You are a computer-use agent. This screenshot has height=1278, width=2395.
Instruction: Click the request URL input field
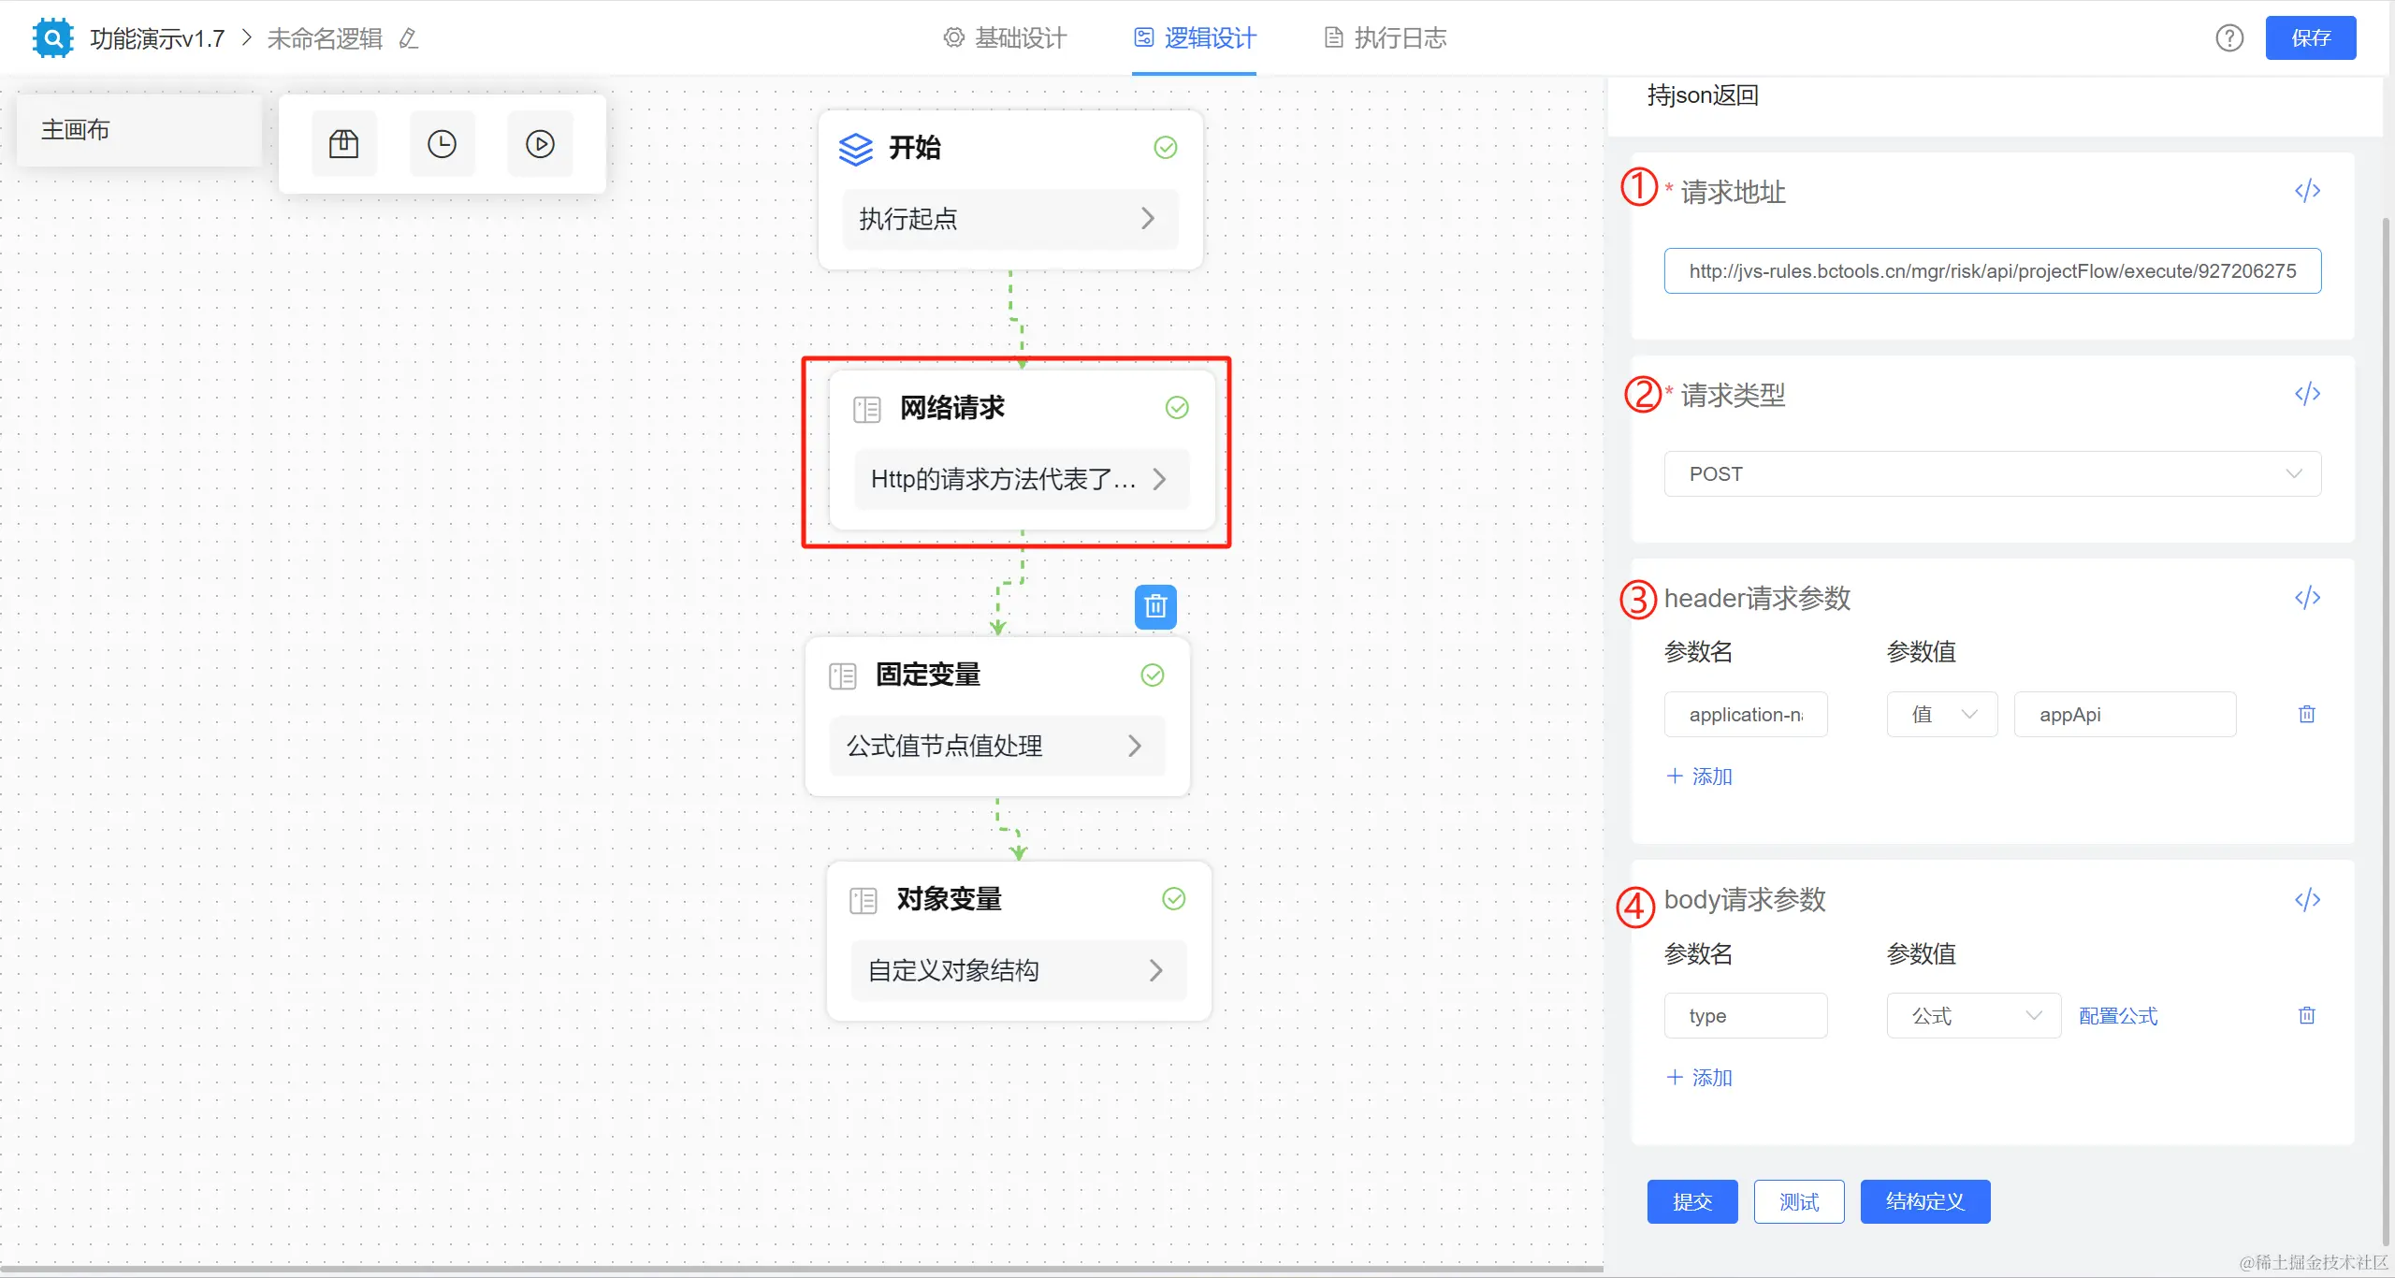(x=1992, y=271)
